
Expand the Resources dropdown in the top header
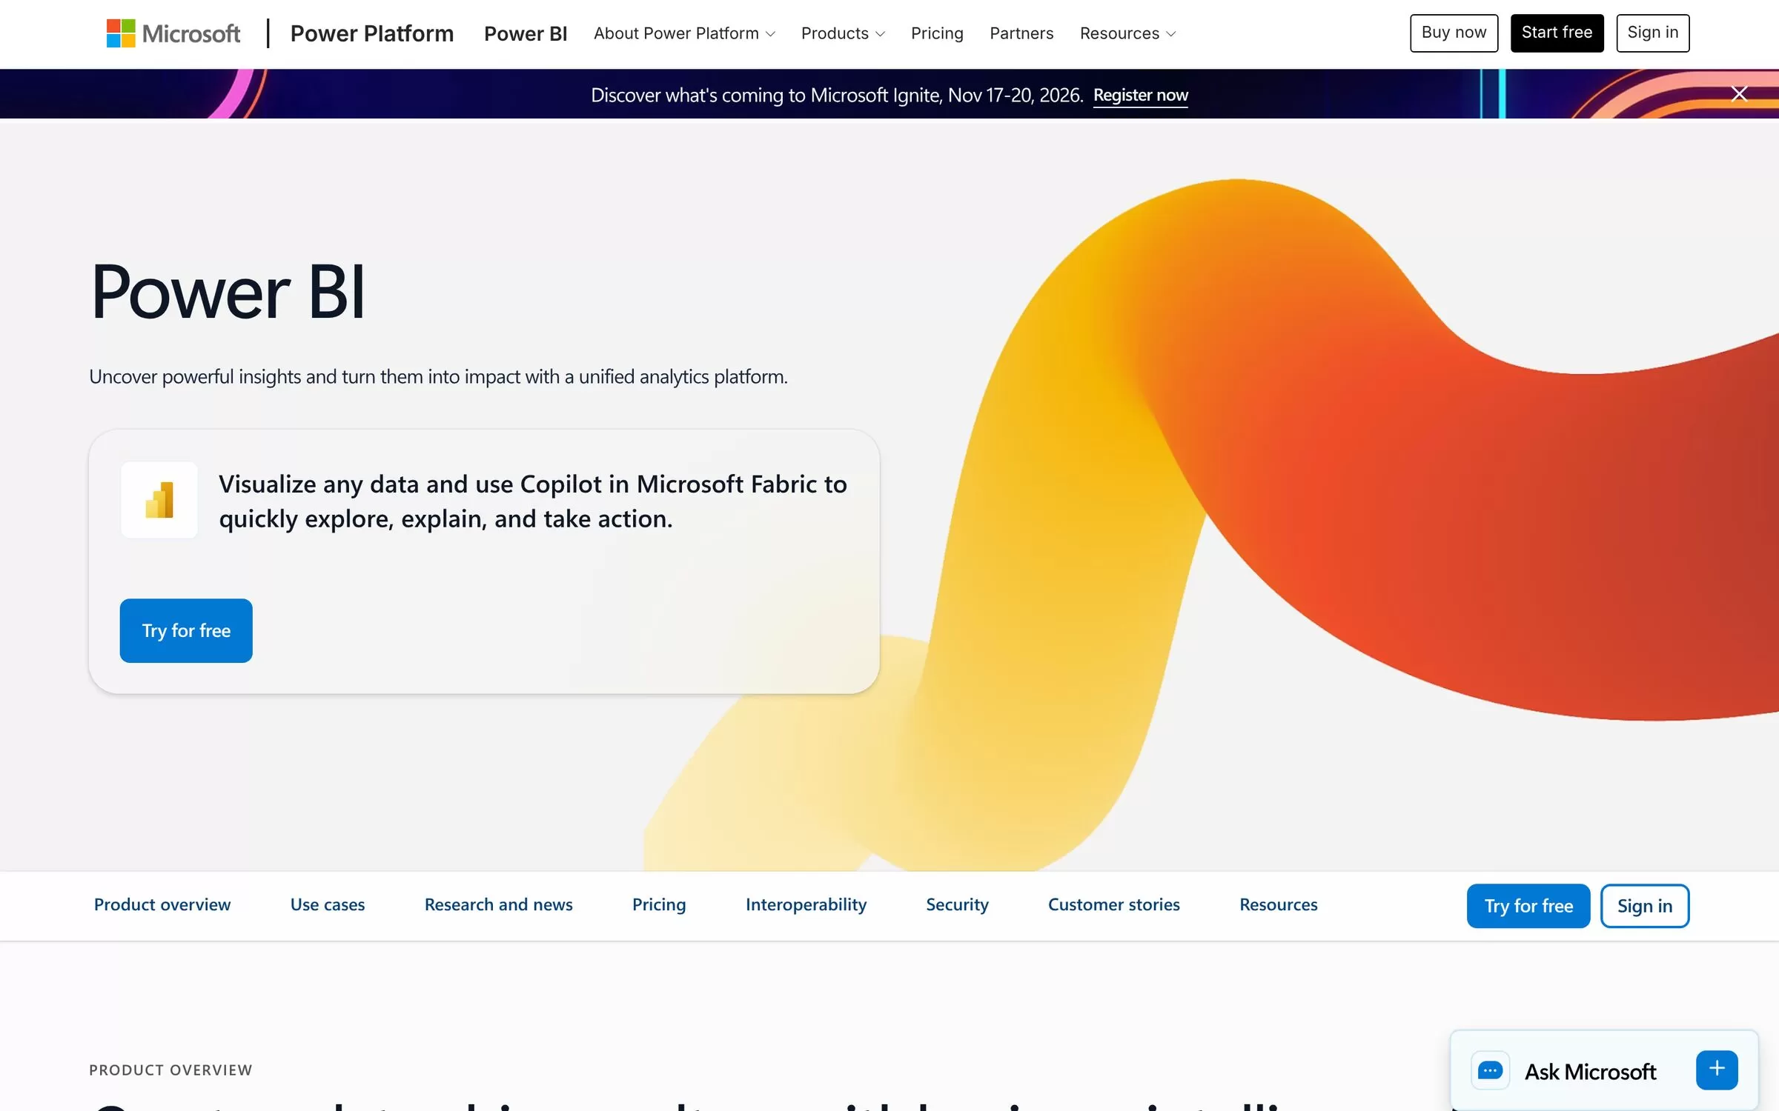1127,33
